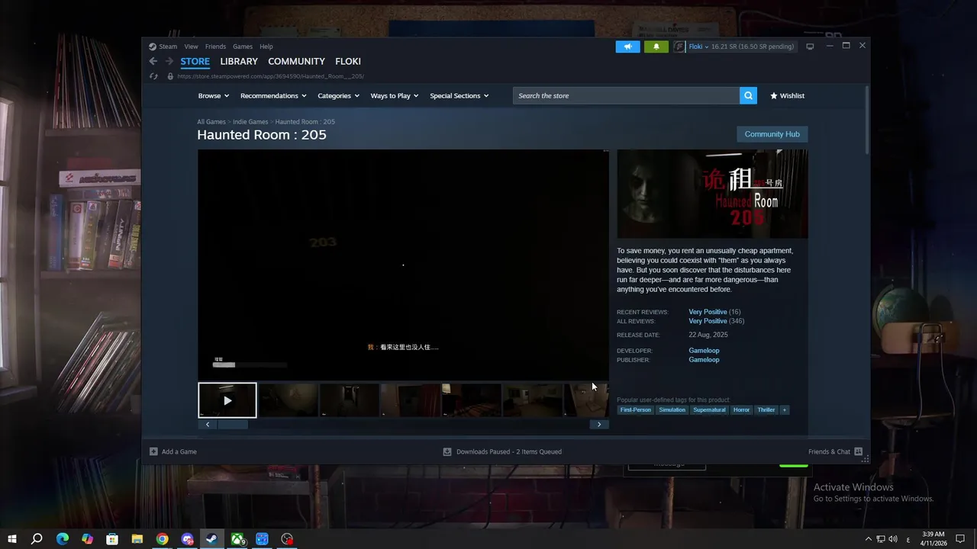Click the Floki profile avatar
Image resolution: width=977 pixels, height=549 pixels.
(679, 47)
